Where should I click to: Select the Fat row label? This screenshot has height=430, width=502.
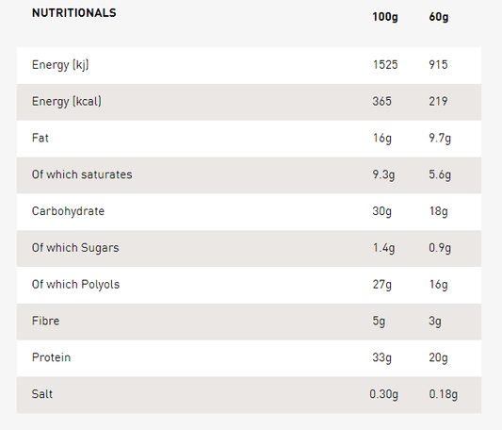click(x=40, y=138)
